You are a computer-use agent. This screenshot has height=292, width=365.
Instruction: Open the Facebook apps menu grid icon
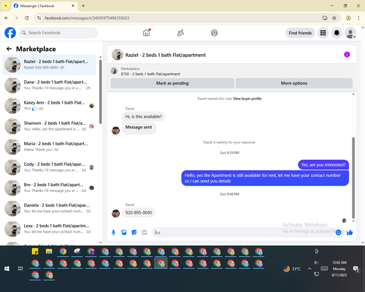pos(323,33)
